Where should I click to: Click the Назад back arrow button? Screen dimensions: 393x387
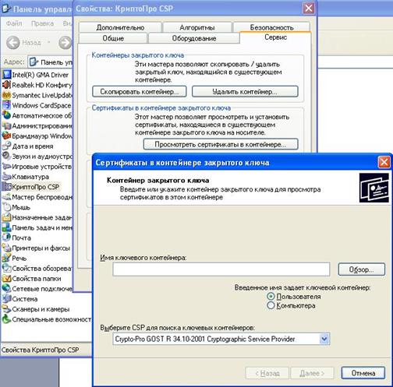(13, 43)
